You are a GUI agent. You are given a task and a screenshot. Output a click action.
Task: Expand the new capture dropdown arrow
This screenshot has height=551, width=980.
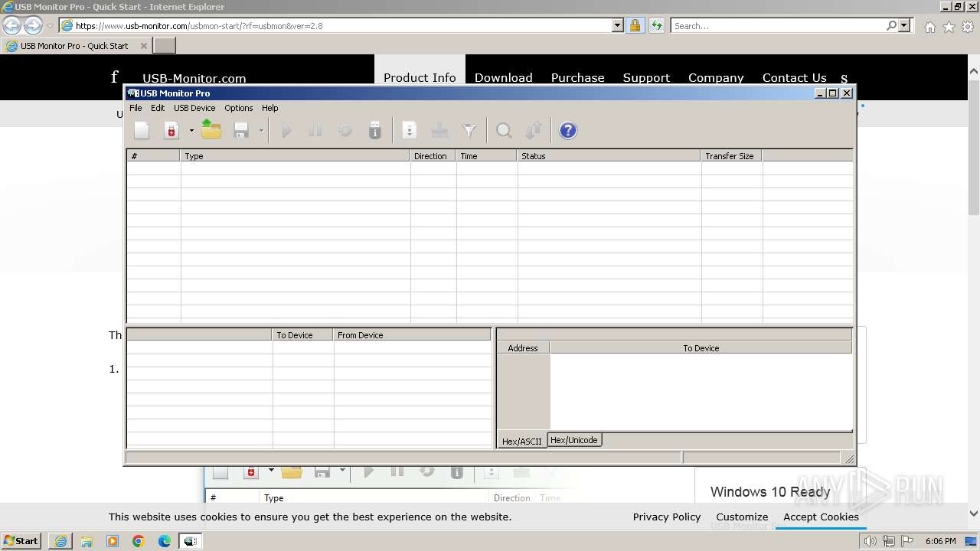tap(191, 131)
